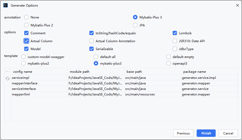Click the IntelliJ logo in the title bar
Screen dimensions: 242x140
(x=6, y=5)
